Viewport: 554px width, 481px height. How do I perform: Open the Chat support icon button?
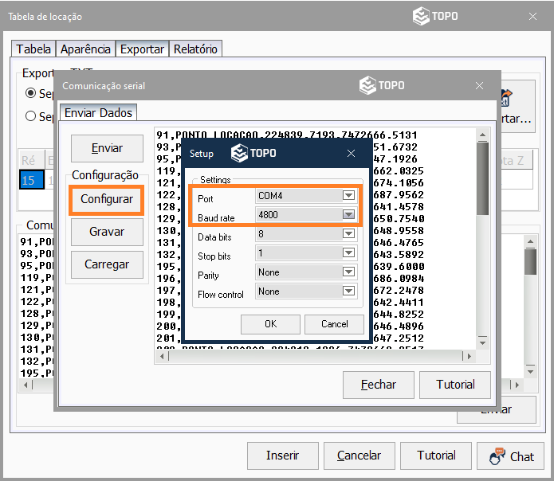pos(511,456)
